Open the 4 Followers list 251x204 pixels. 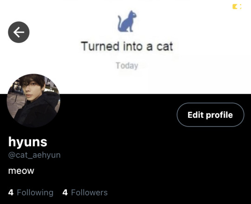85,192
